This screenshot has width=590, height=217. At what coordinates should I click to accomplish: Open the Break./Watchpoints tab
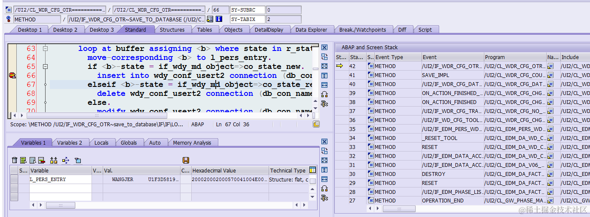tap(363, 30)
